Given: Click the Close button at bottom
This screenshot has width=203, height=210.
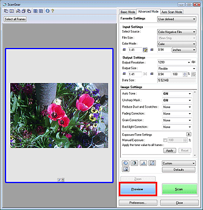Looking at the screenshot, I should tap(179, 203).
